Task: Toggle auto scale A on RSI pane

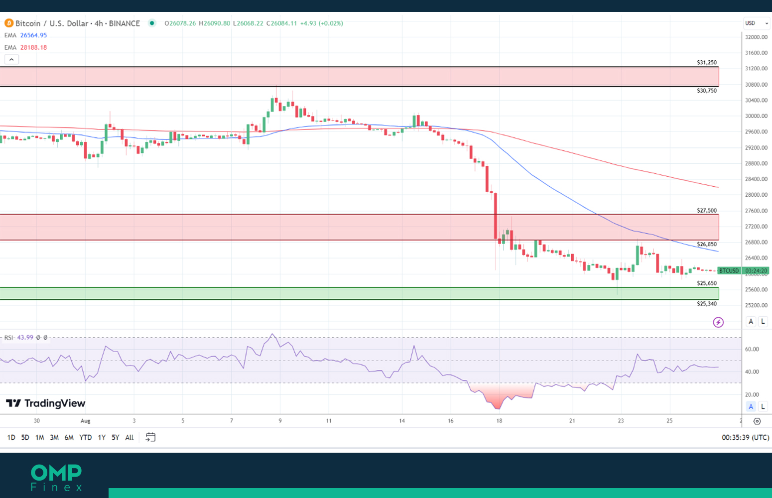Action: pos(751,406)
